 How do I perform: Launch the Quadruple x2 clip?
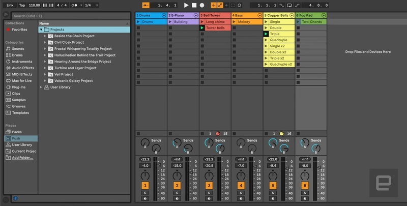(x=266, y=64)
